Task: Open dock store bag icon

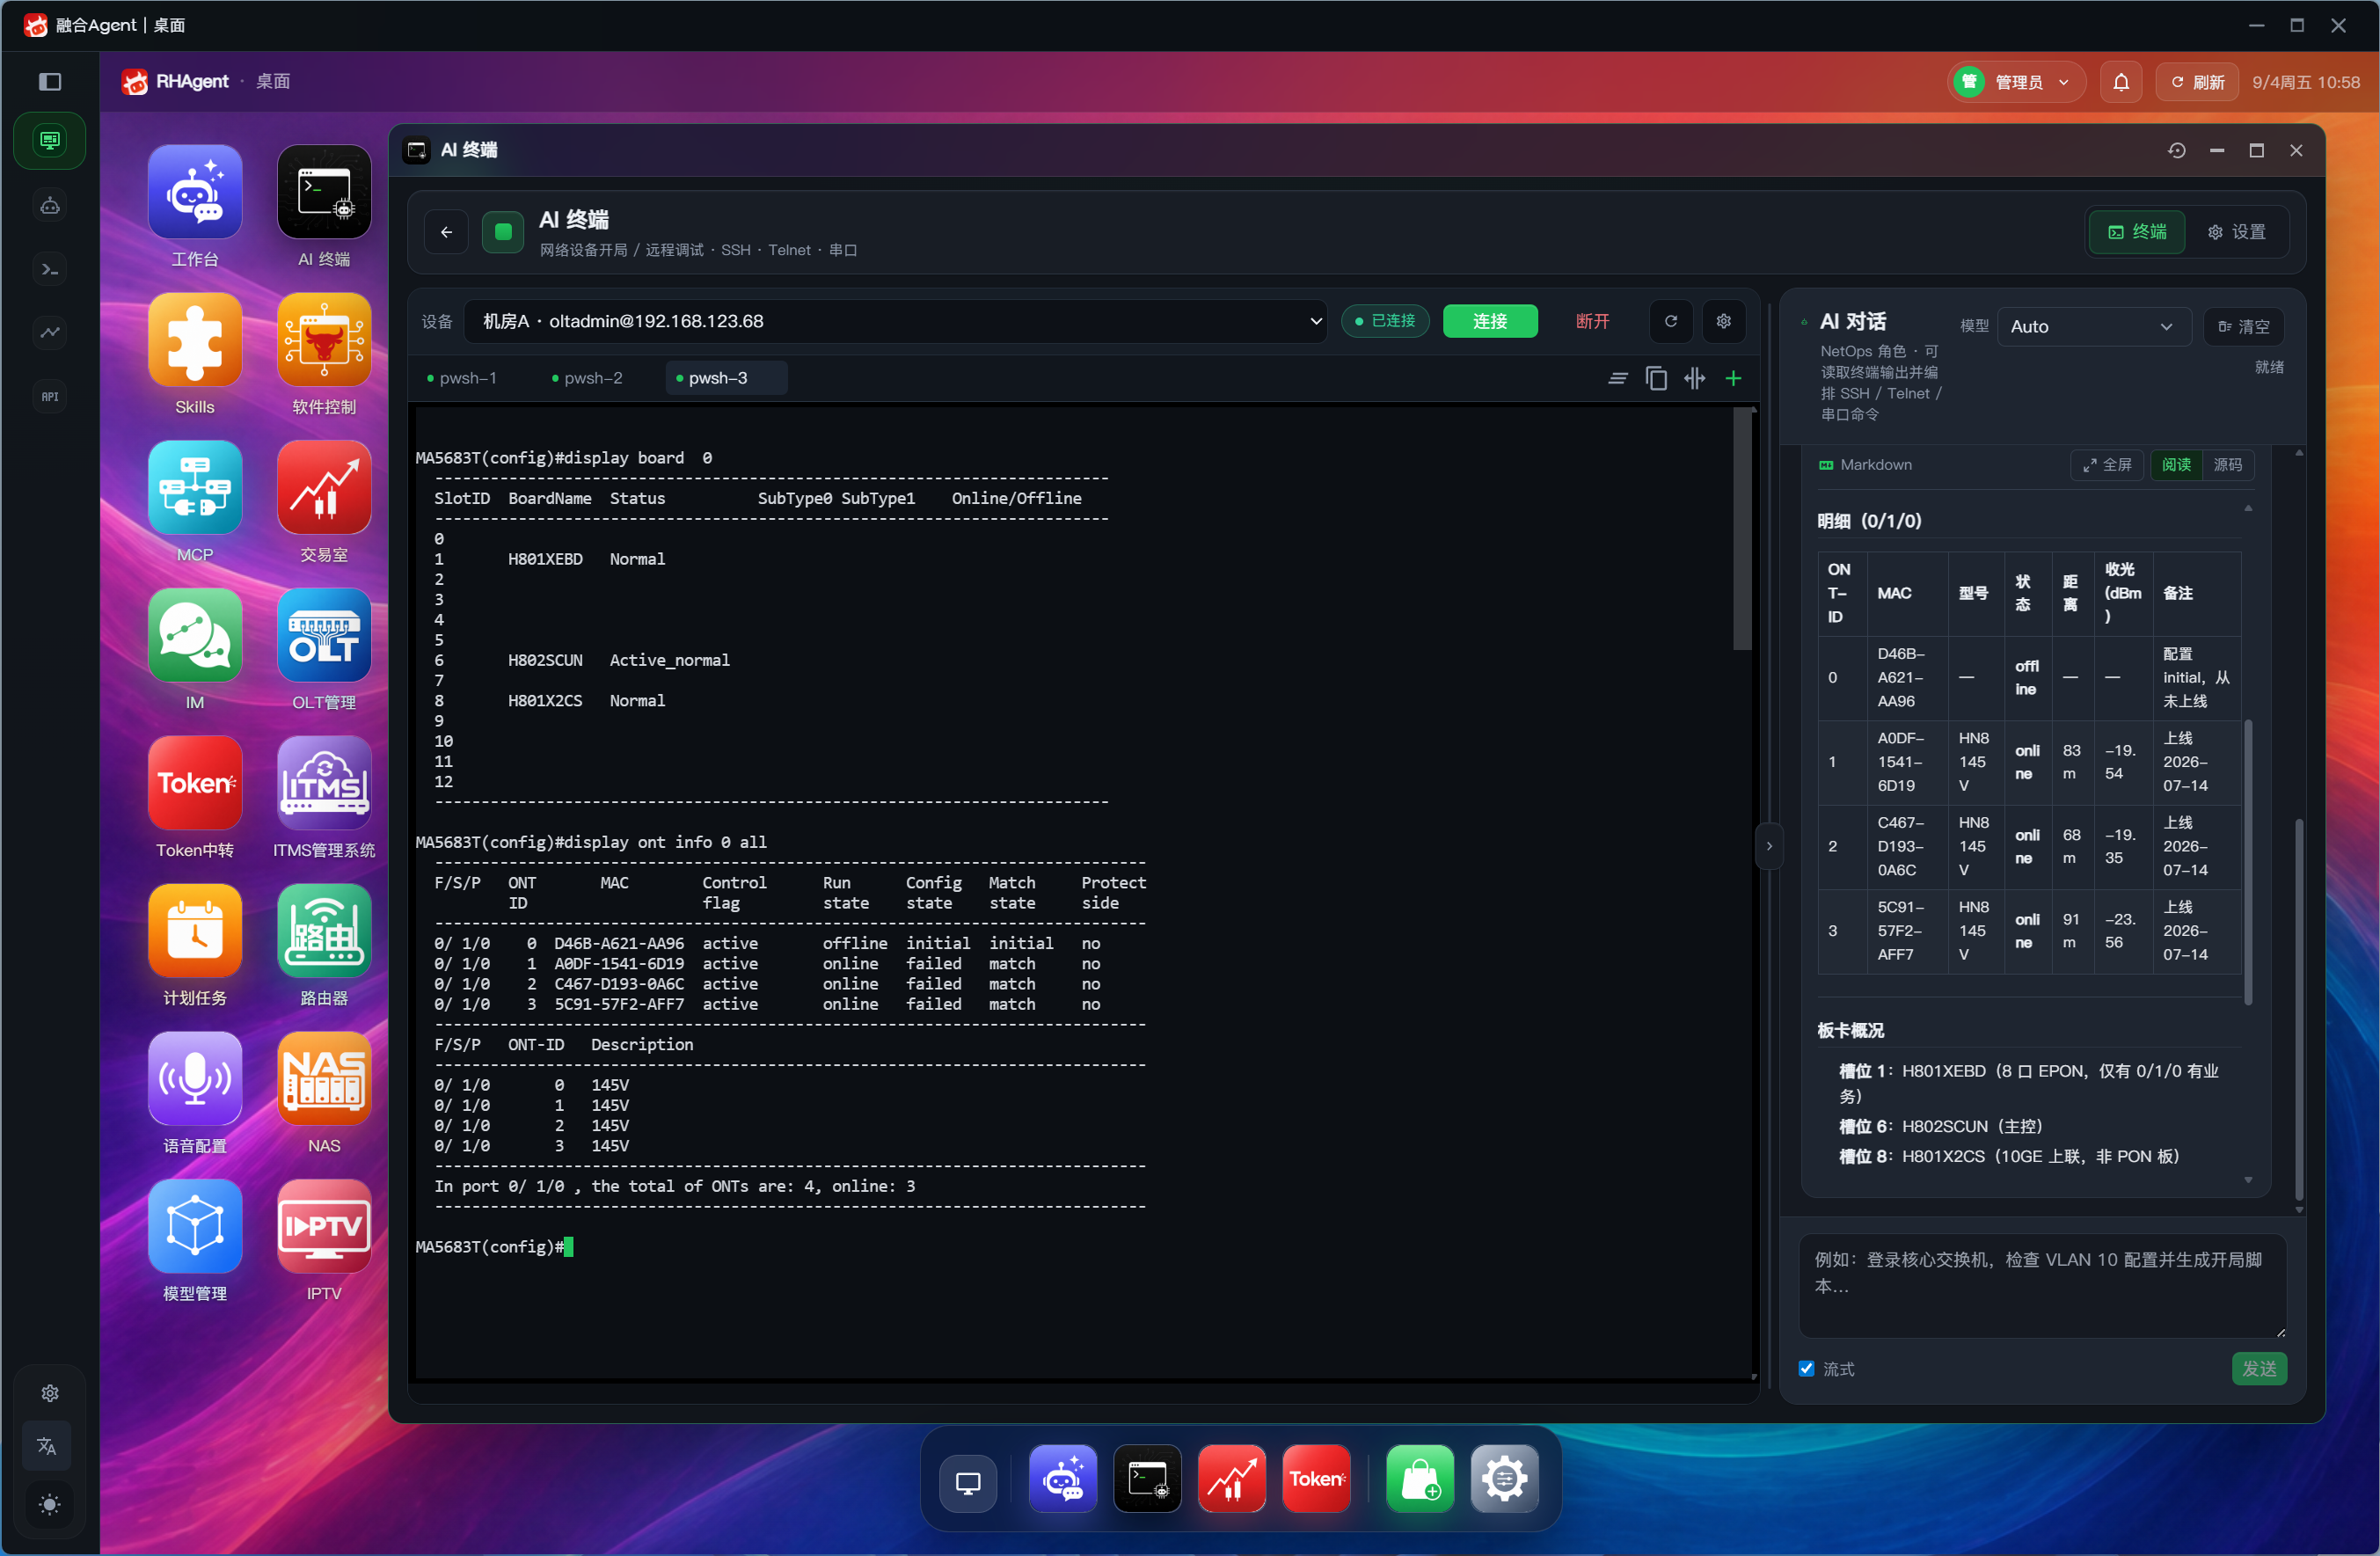Action: coord(1420,1479)
